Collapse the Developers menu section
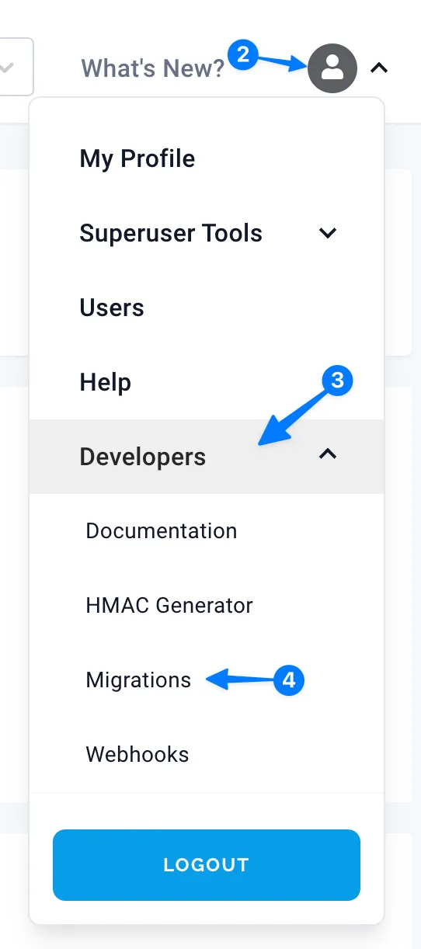Image resolution: width=421 pixels, height=949 pixels. point(207,457)
